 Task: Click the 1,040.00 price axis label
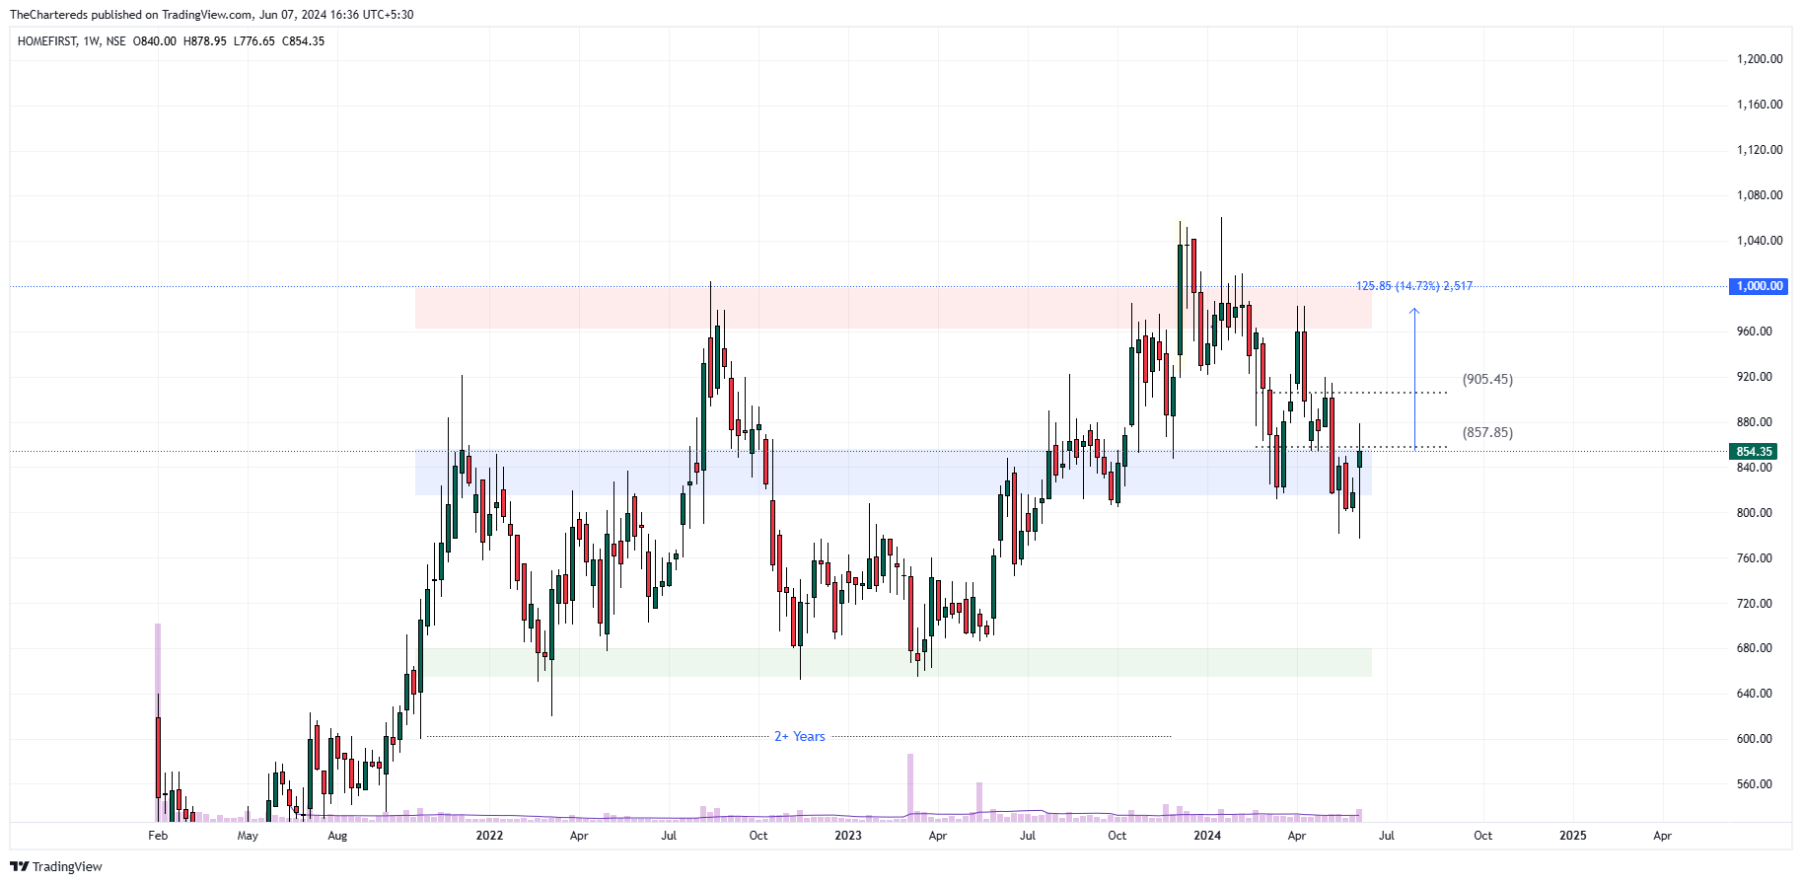pyautogui.click(x=1760, y=241)
